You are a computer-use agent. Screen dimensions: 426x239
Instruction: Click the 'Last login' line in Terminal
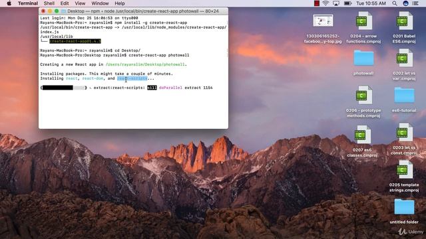tap(89, 18)
